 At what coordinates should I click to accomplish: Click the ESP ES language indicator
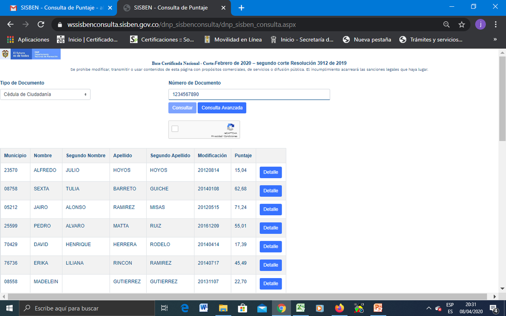[450, 308]
